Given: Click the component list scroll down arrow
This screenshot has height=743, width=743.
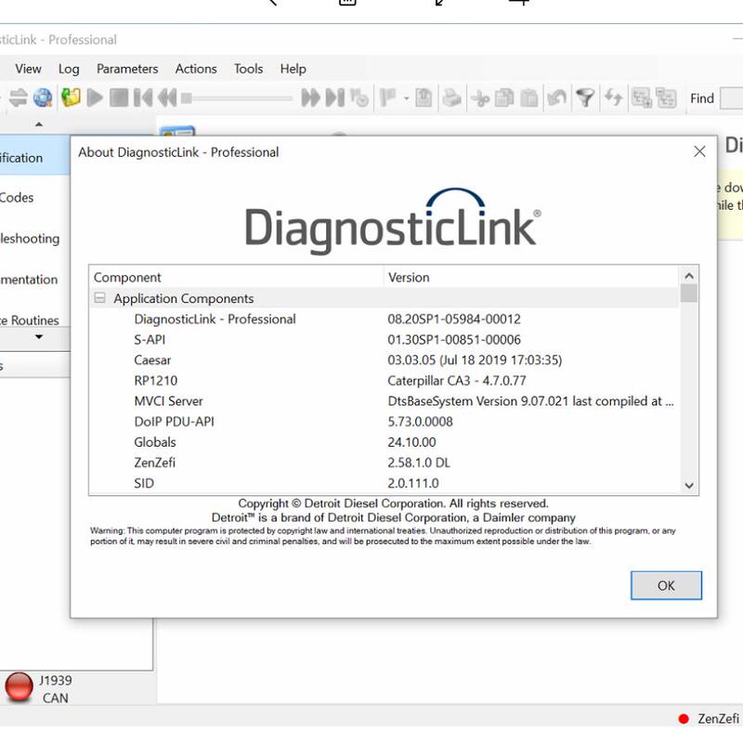Looking at the screenshot, I should click(689, 485).
